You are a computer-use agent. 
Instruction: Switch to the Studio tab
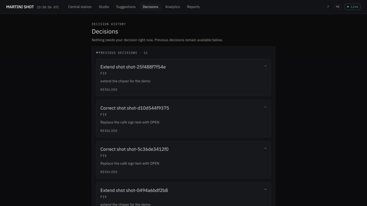coord(104,7)
